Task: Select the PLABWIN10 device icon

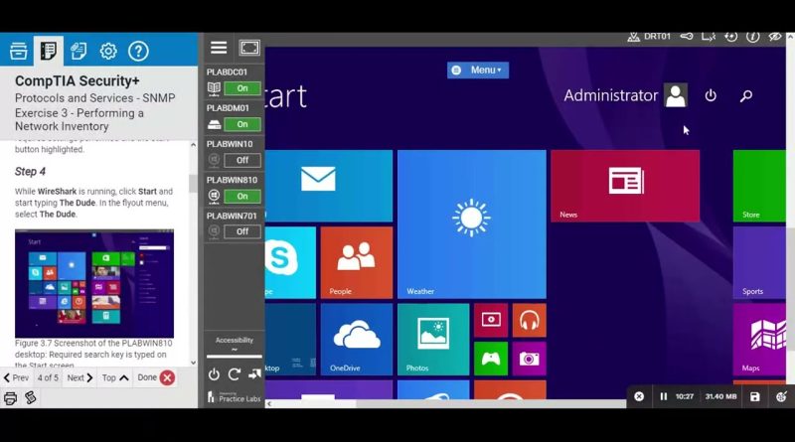Action: point(214,161)
